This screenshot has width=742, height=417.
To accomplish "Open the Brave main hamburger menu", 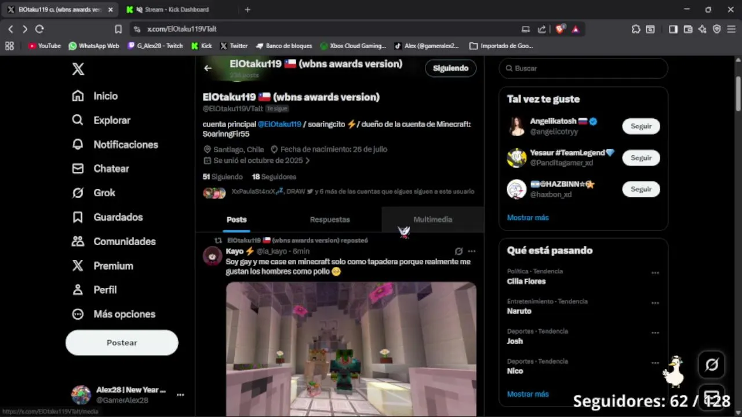I will [731, 29].
